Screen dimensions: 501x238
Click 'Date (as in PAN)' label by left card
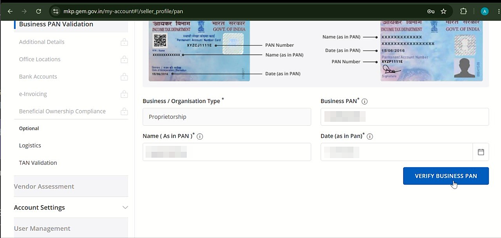pyautogui.click(x=283, y=74)
